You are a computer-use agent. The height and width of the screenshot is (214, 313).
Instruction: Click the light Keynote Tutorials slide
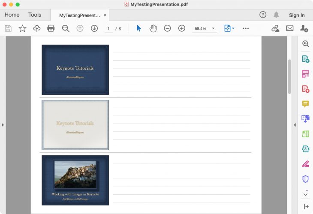tap(75, 125)
